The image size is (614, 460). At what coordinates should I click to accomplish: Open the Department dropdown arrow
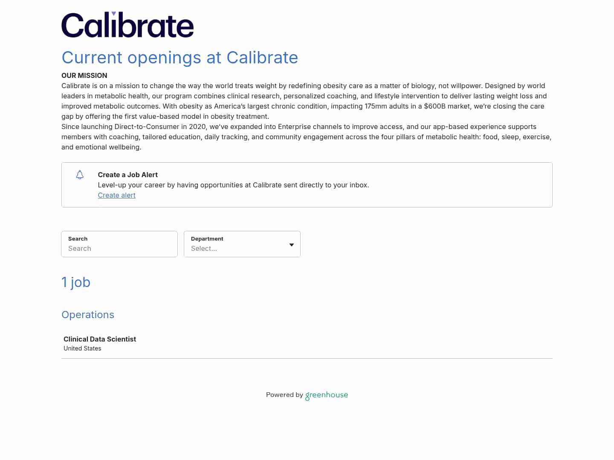291,244
